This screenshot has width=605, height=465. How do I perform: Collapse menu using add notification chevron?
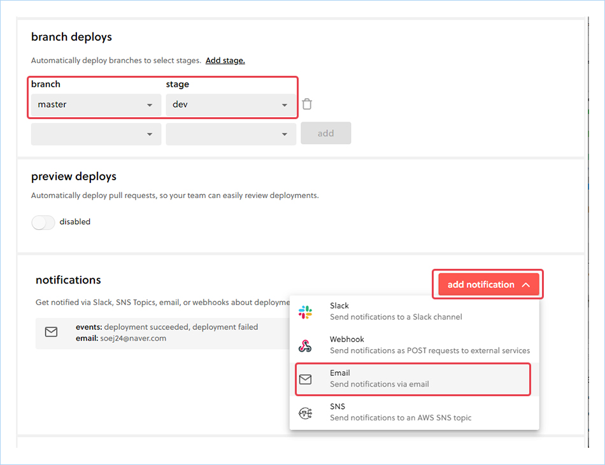click(525, 285)
